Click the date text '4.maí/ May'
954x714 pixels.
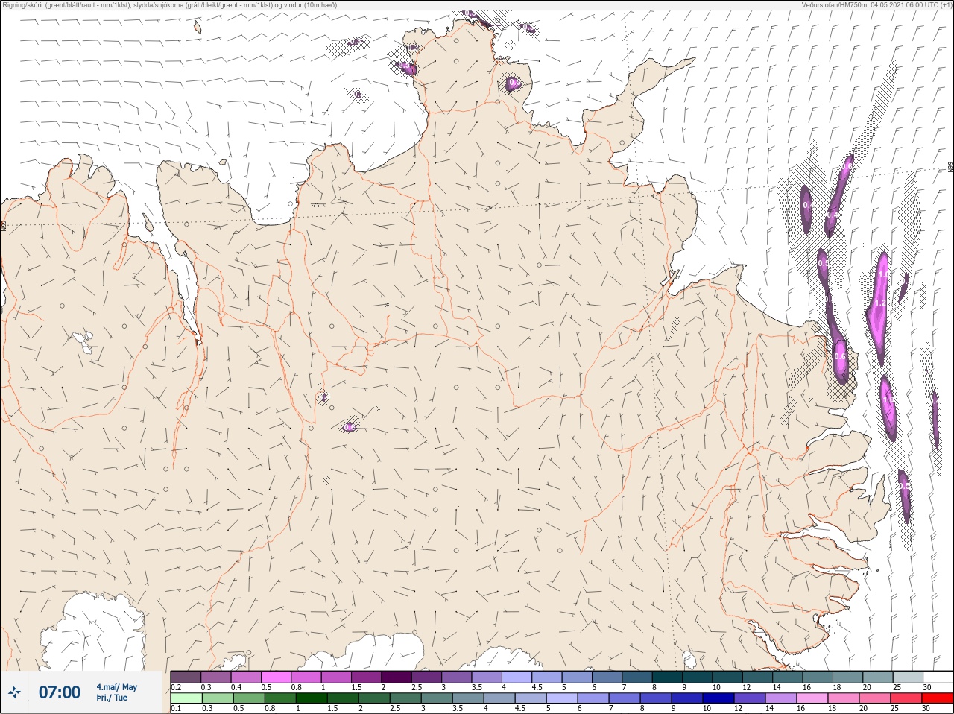(116, 687)
